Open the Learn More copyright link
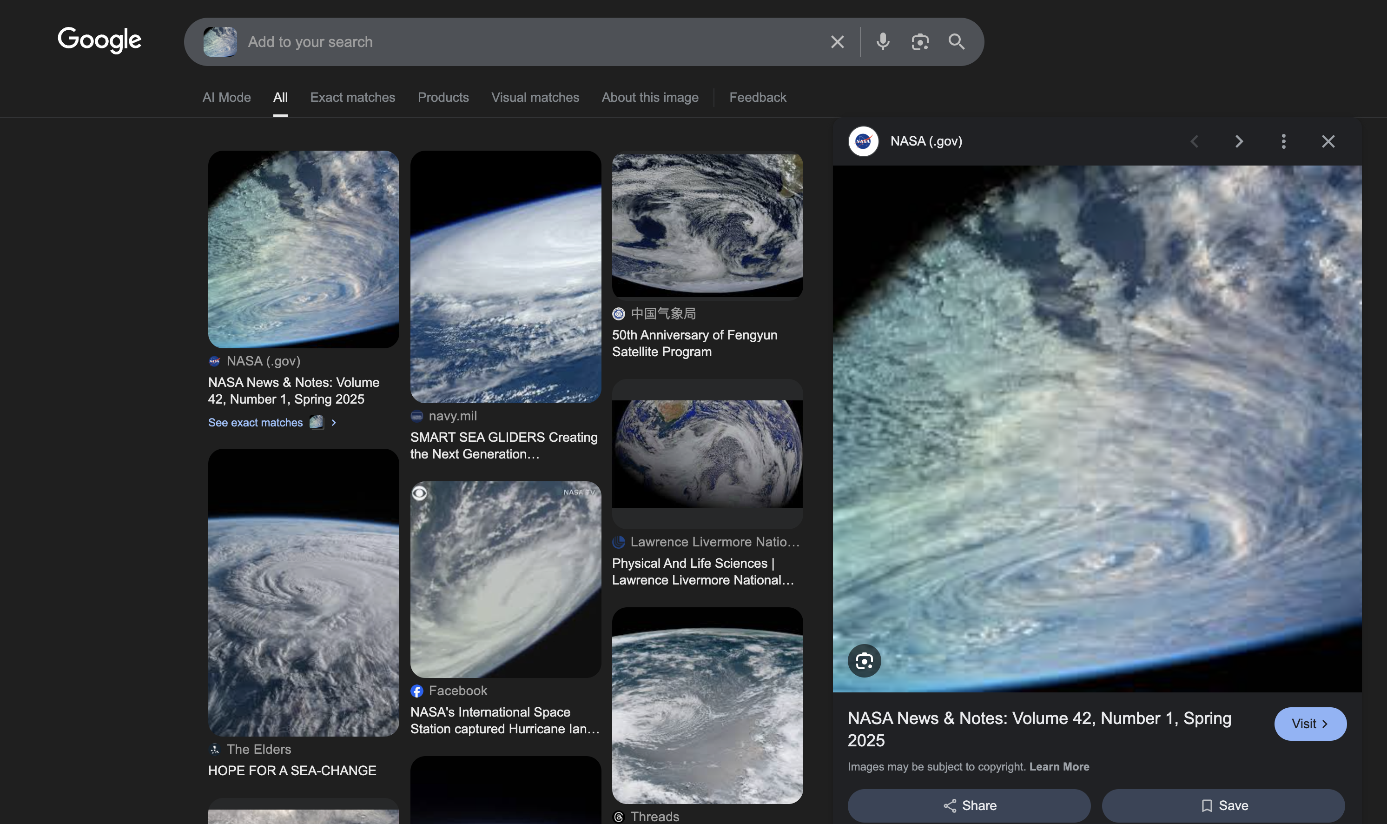Image resolution: width=1387 pixels, height=824 pixels. click(x=1058, y=766)
